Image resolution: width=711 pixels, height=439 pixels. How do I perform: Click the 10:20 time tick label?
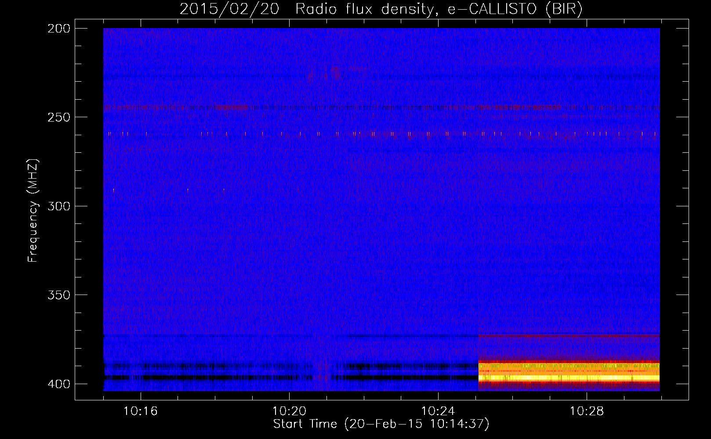coord(289,411)
